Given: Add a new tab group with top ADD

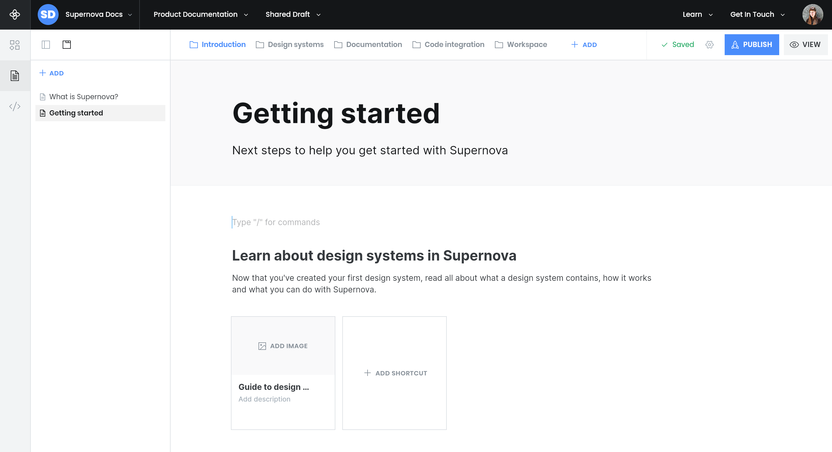Looking at the screenshot, I should pyautogui.click(x=584, y=45).
